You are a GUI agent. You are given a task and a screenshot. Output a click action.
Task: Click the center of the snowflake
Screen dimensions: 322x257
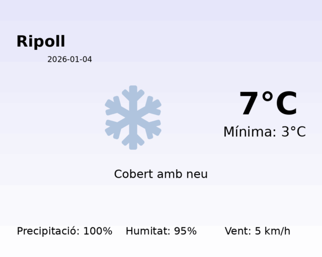tap(133, 117)
